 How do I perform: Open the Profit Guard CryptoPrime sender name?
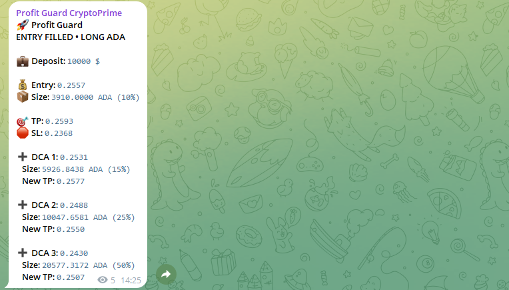coord(69,13)
